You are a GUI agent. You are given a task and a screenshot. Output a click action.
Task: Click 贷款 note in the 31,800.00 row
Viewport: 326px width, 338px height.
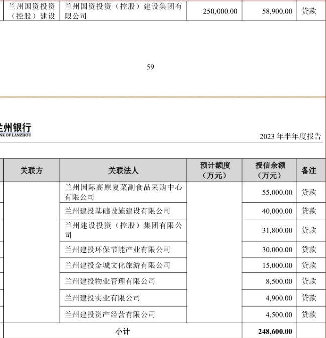point(309,230)
